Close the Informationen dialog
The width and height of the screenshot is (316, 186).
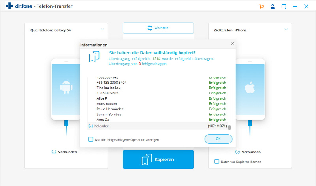tap(232, 44)
